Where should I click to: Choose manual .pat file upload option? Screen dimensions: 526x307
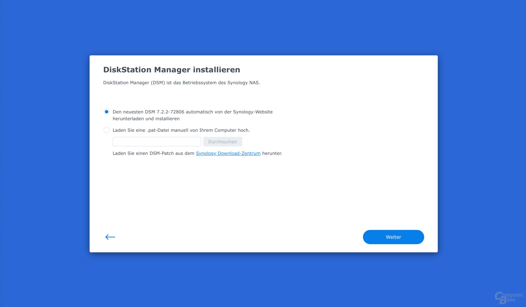tap(106, 130)
